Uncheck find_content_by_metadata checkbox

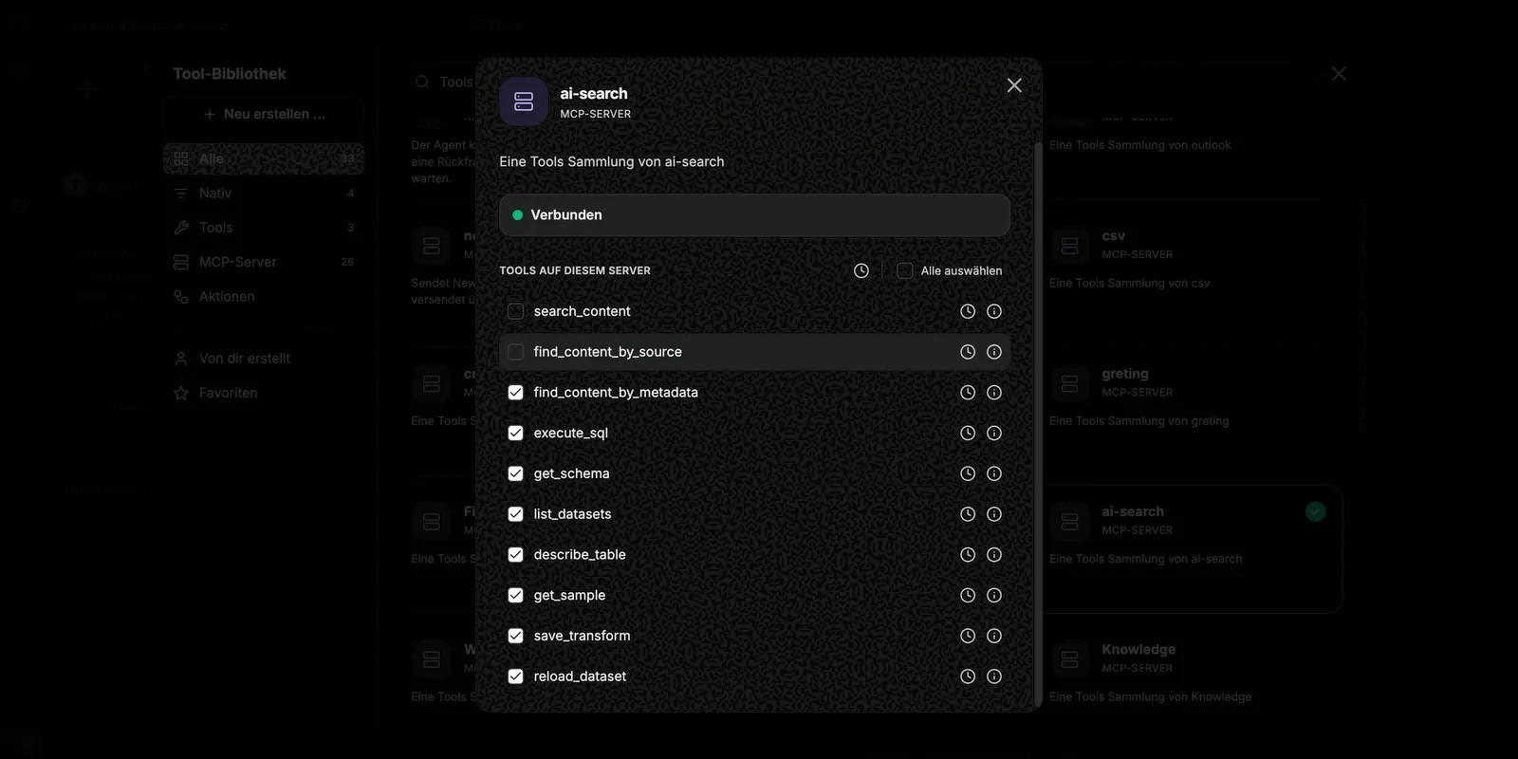[x=516, y=393]
